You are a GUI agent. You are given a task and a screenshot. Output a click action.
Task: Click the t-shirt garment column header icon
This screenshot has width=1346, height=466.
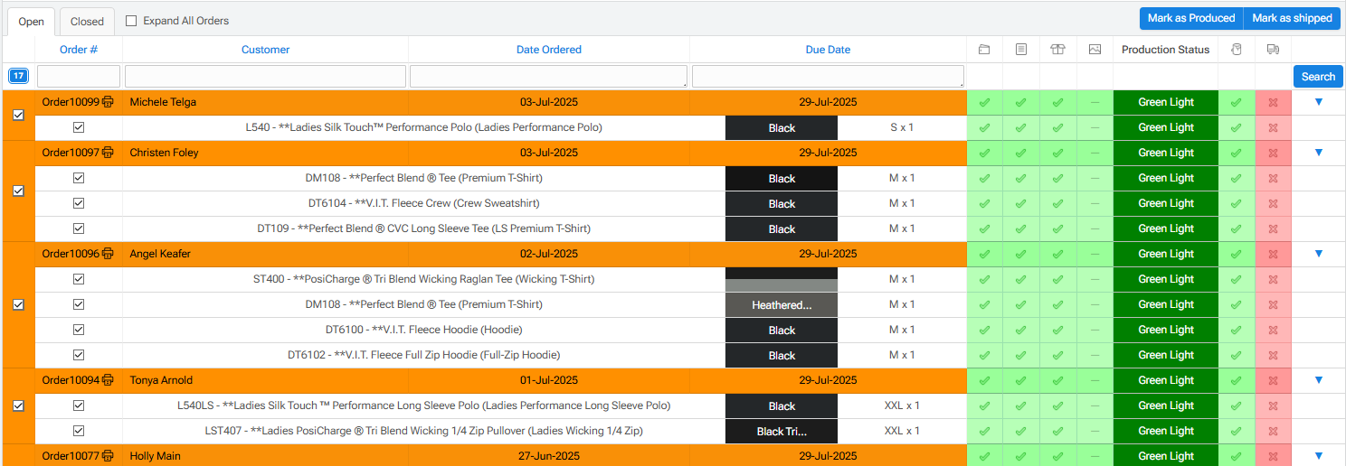tap(1057, 50)
